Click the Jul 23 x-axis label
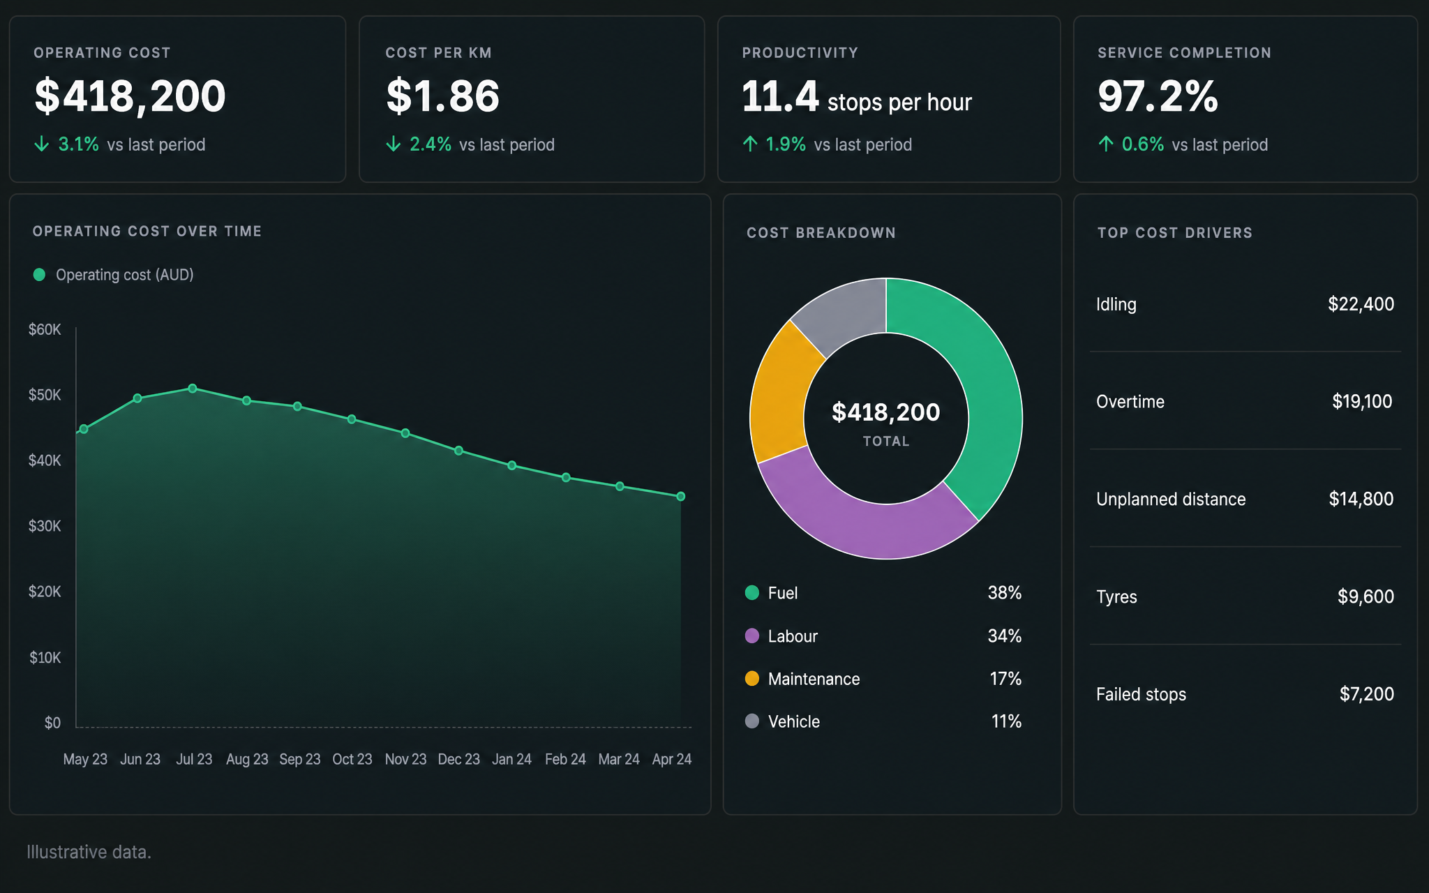 [194, 759]
